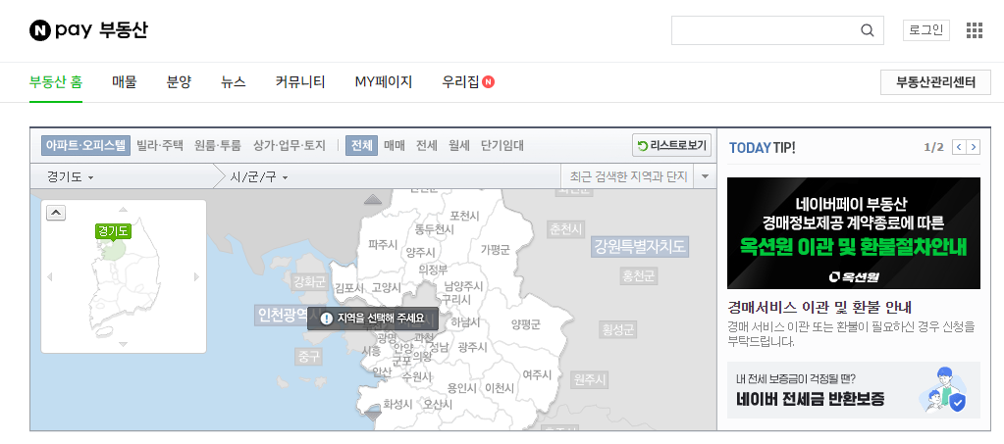Select 단기임대 deal type filter

[502, 145]
